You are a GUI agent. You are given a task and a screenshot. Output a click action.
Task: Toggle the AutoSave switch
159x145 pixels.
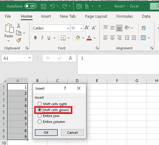(30, 6)
